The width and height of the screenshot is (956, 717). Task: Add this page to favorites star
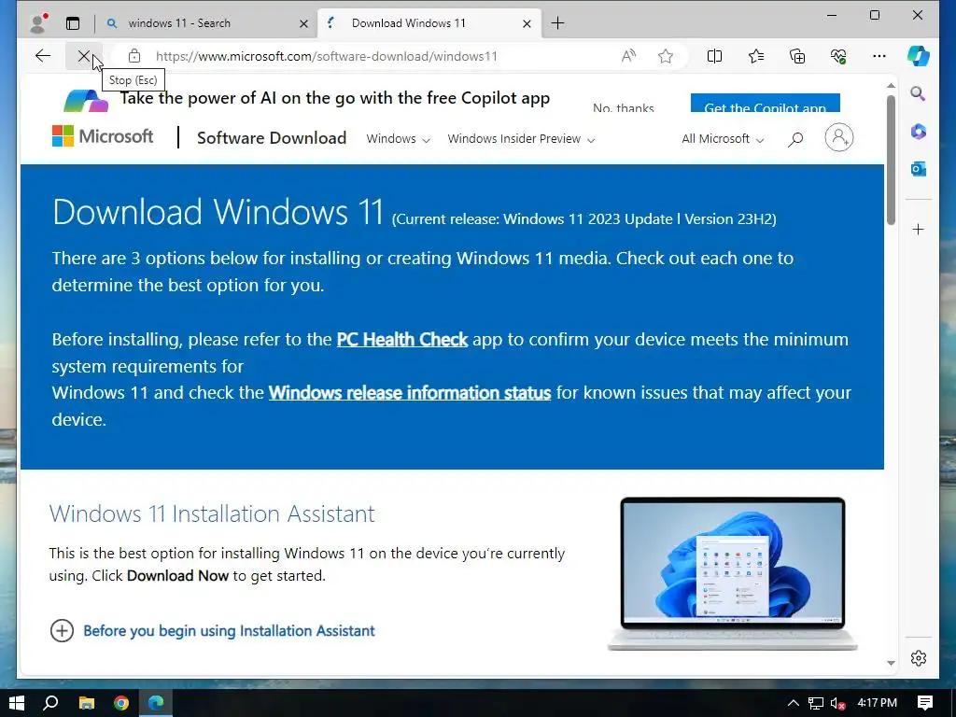(x=665, y=56)
